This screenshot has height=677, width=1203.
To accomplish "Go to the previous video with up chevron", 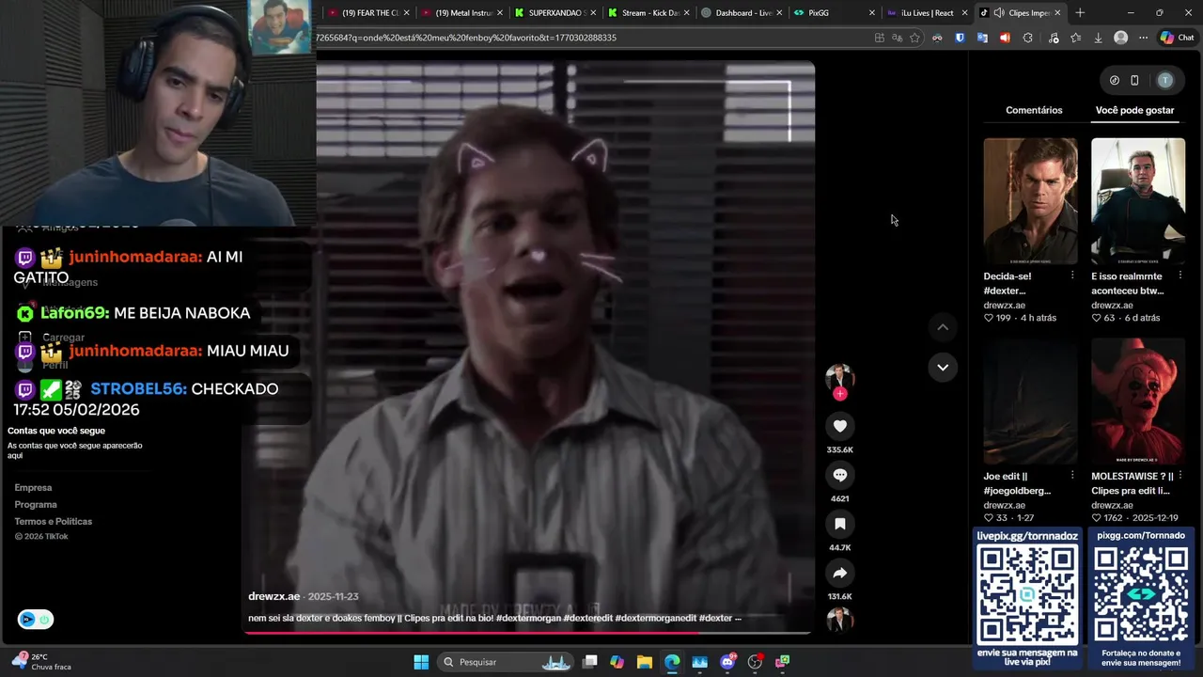I will click(943, 327).
